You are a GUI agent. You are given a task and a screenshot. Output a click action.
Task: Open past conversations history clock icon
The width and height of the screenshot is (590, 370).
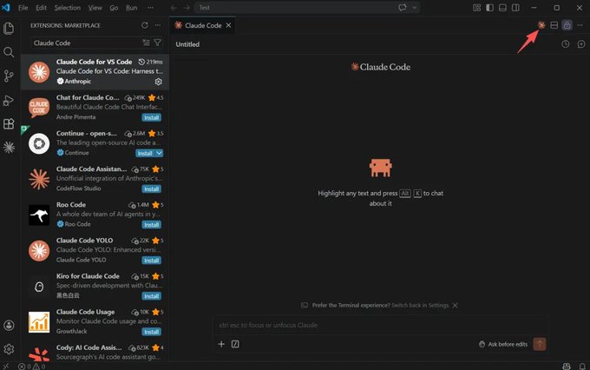(565, 44)
